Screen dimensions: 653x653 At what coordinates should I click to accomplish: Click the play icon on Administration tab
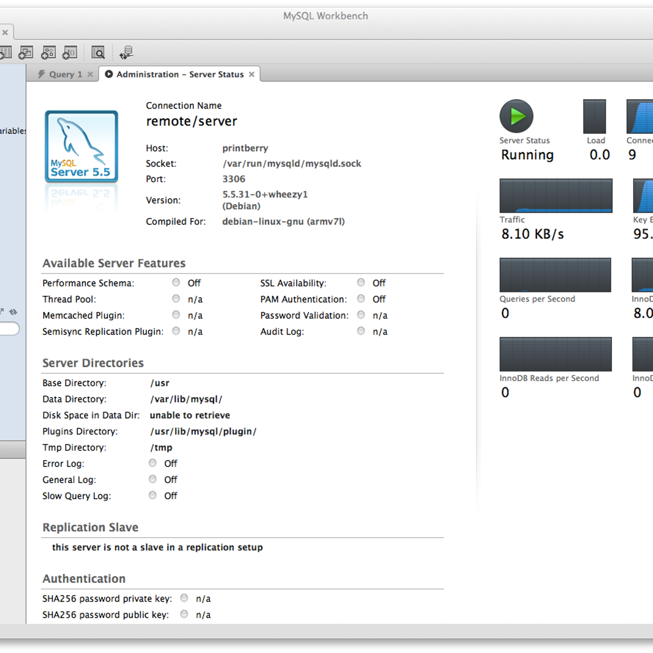click(109, 74)
